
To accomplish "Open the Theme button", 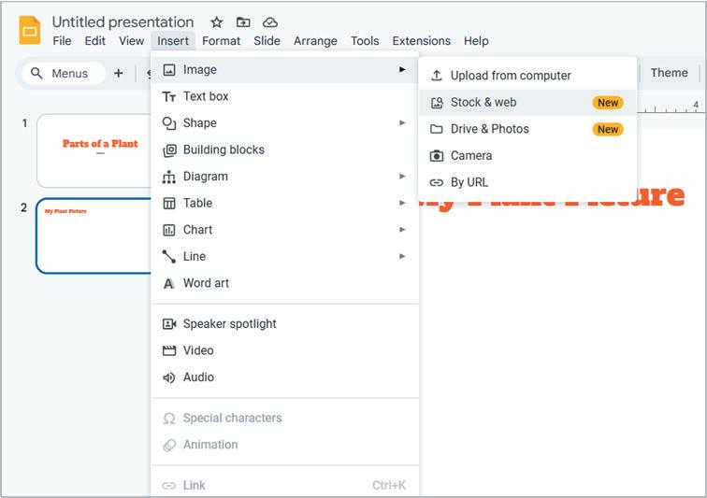I will click(x=669, y=73).
